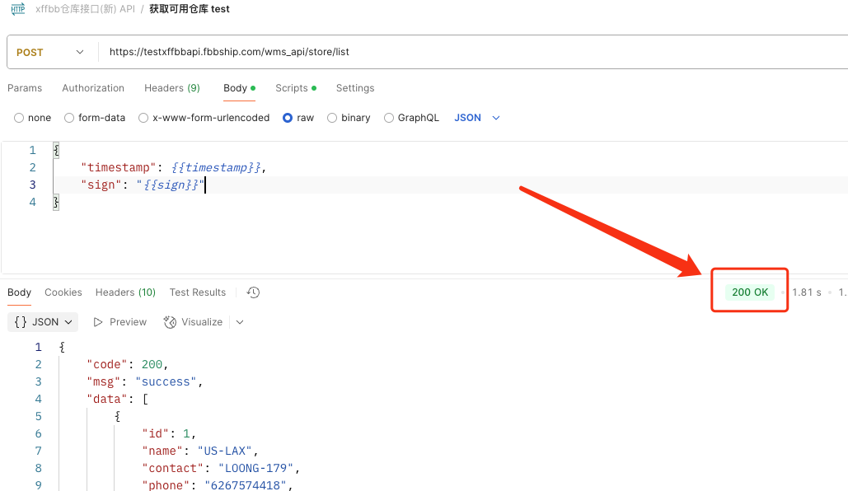
Task: Select the none body radio button
Action: [x=19, y=118]
